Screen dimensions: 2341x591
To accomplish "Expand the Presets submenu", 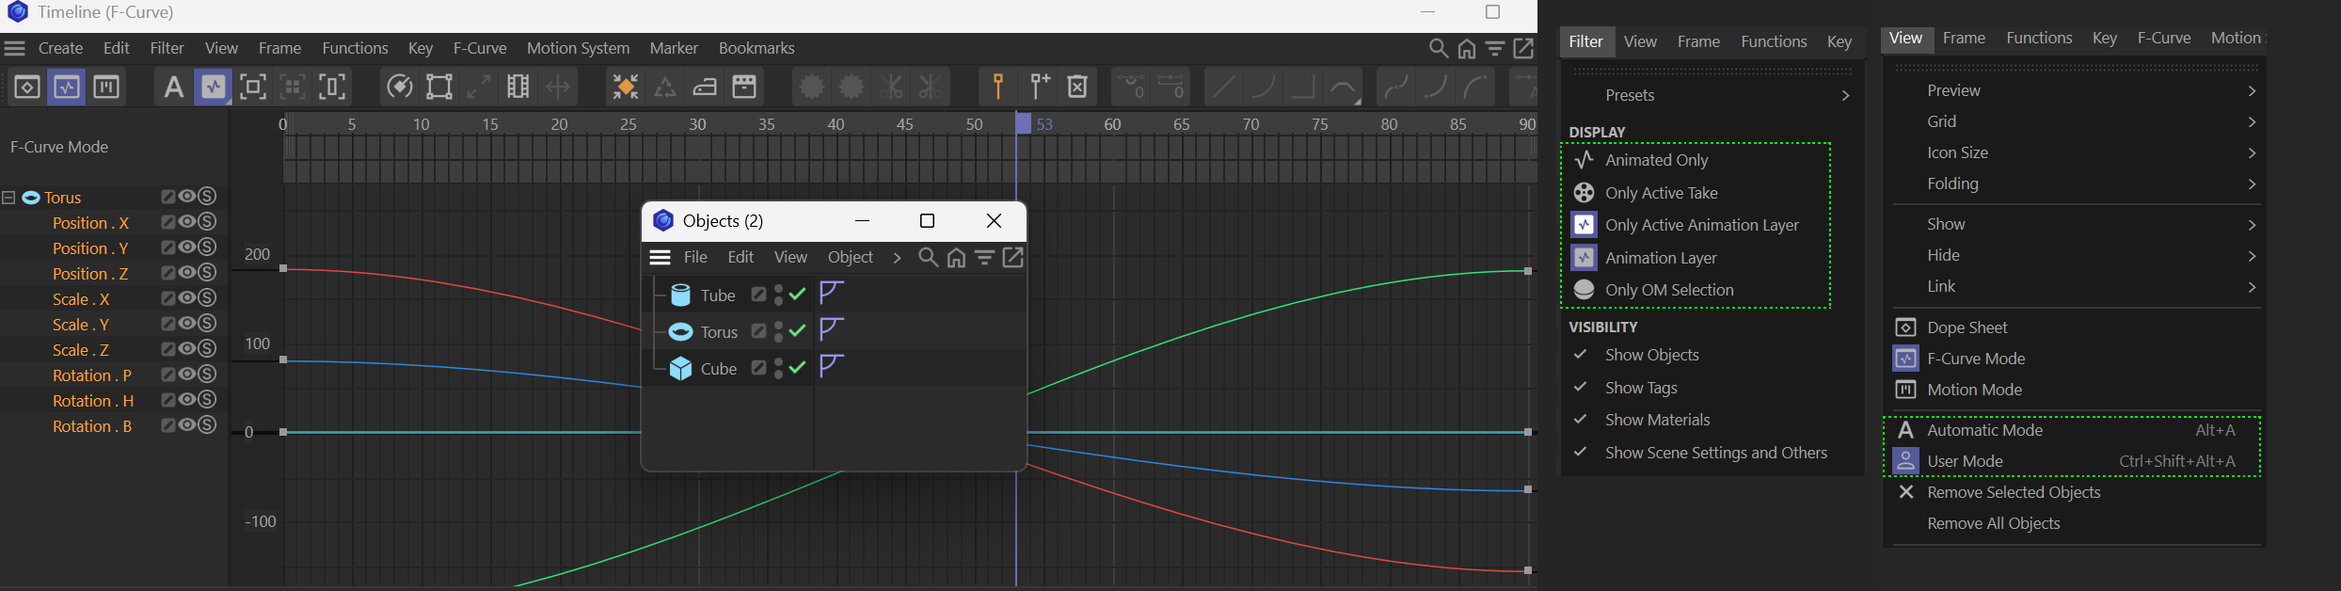I will (x=1844, y=95).
